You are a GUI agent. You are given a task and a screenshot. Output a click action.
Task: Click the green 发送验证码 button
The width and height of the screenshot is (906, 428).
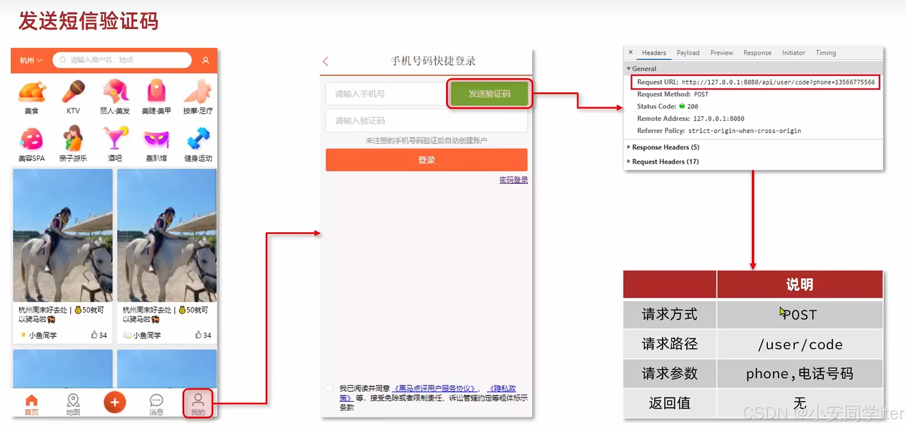point(489,94)
